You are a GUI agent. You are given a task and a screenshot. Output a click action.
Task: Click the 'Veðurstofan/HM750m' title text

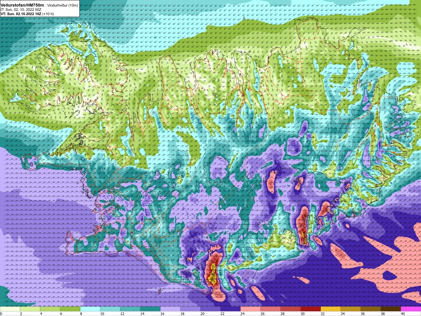pyautogui.click(x=22, y=5)
